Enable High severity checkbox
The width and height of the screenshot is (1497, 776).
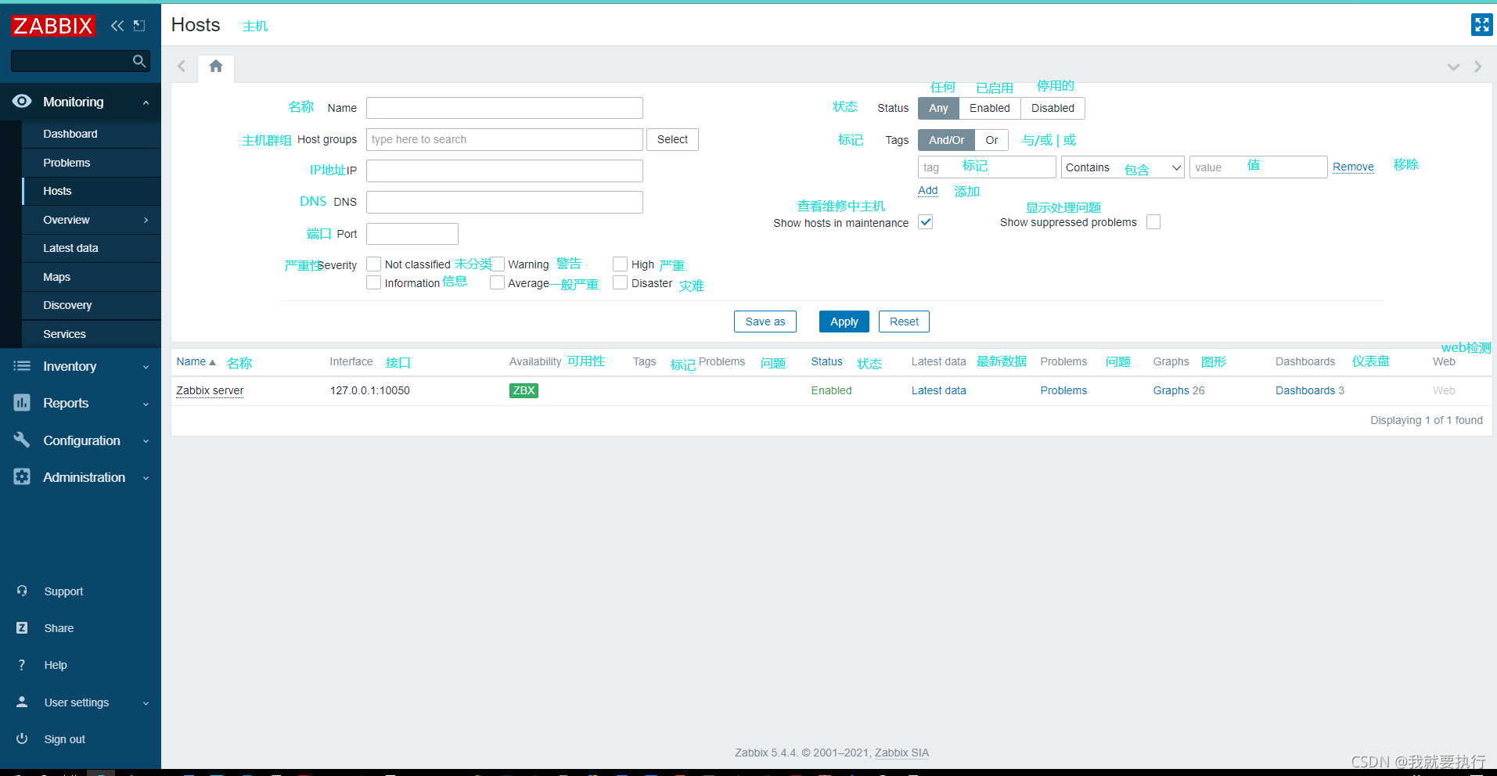621,264
